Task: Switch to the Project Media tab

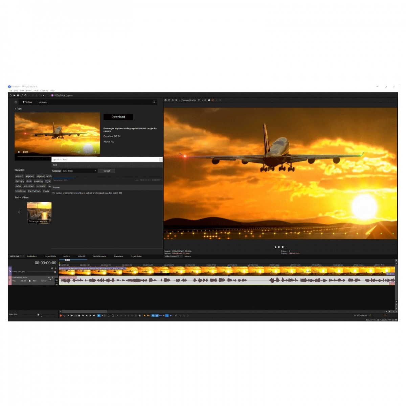Action: [x=50, y=256]
